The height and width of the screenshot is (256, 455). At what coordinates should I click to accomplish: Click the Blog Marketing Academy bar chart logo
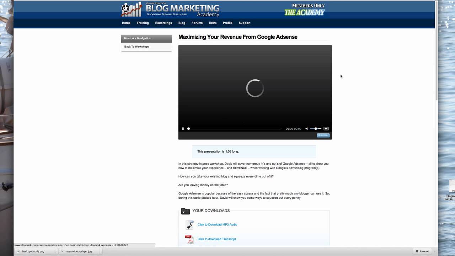[131, 10]
